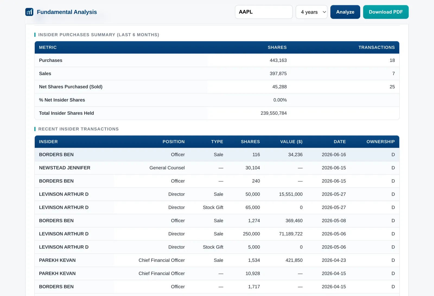Click the 71,189,722 value cell
This screenshot has width=434, height=296.
pos(291,234)
